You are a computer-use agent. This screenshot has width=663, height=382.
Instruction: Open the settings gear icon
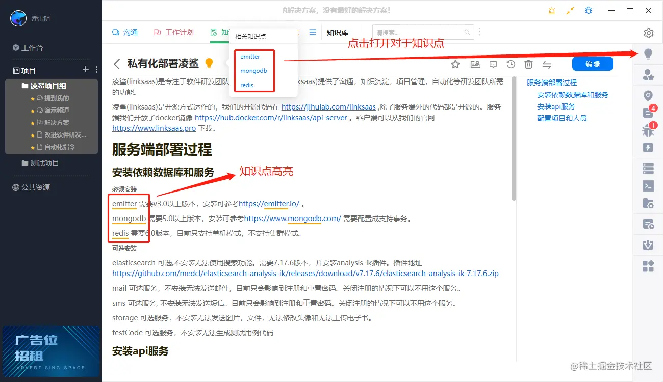[648, 33]
